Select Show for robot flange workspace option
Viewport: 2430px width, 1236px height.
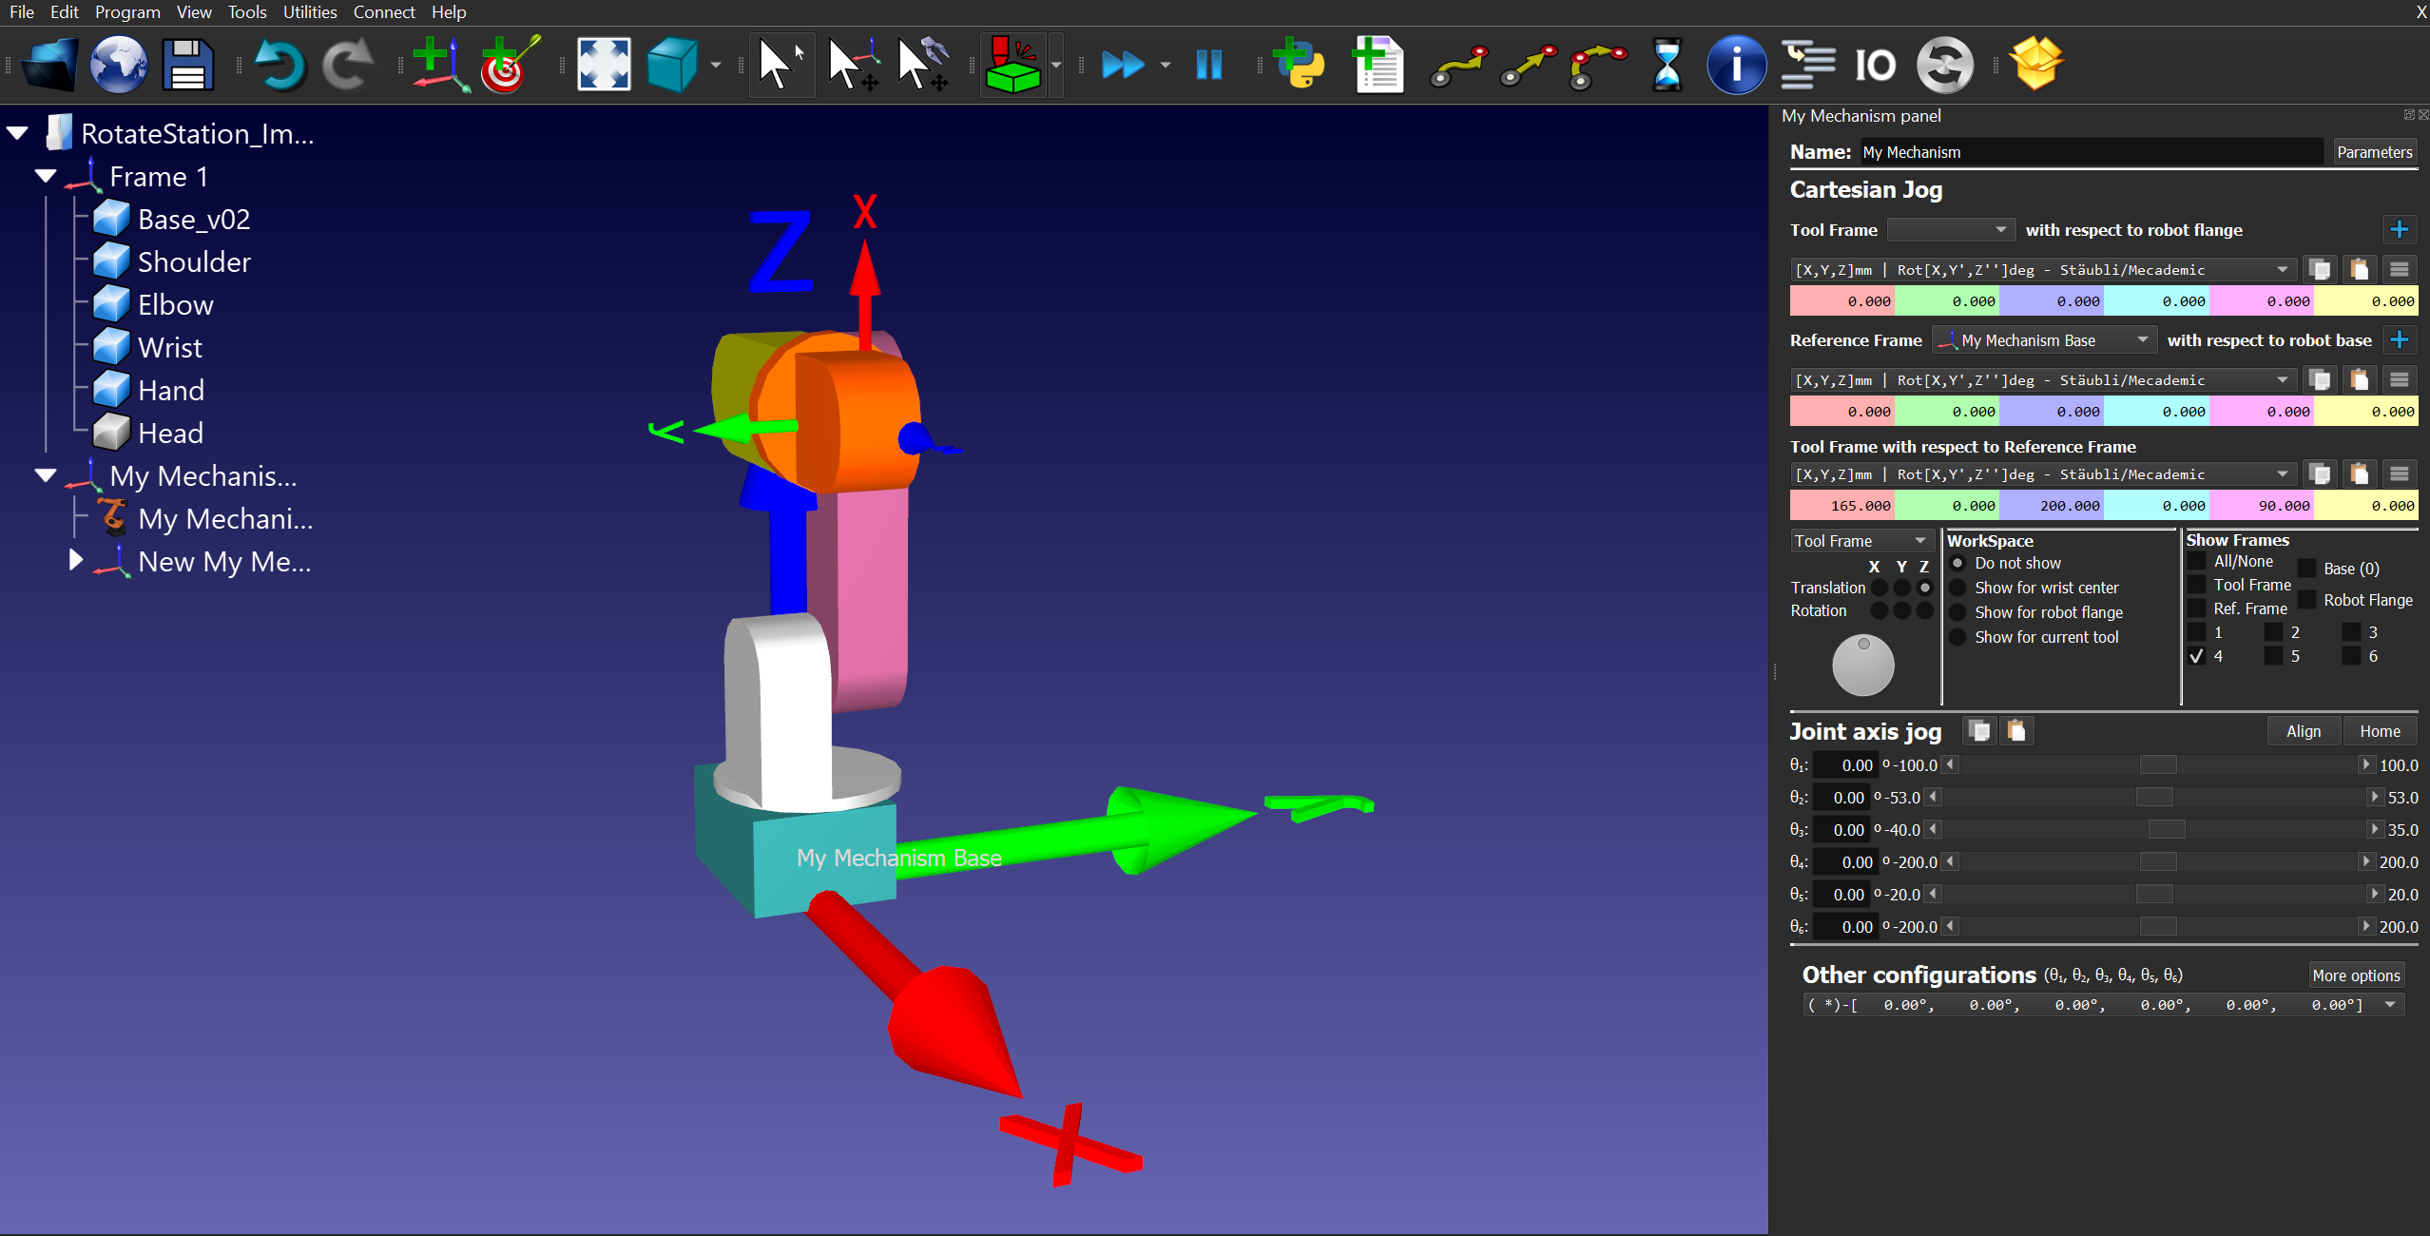[x=1957, y=612]
